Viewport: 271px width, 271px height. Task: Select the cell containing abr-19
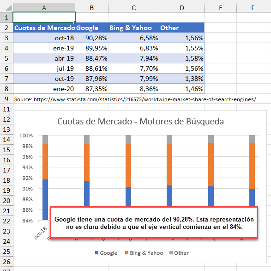click(44, 58)
